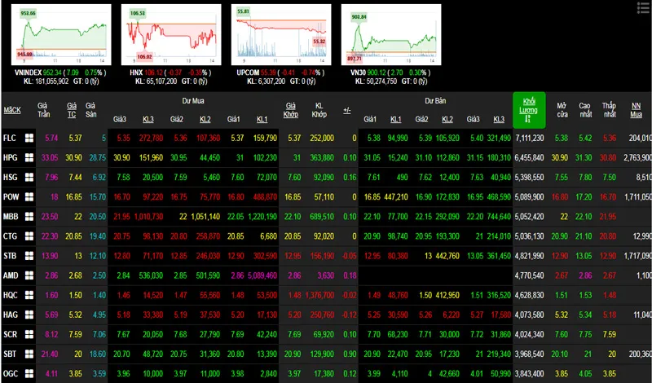Click the grid icon next to POW
The image size is (652, 383).
pos(29,196)
